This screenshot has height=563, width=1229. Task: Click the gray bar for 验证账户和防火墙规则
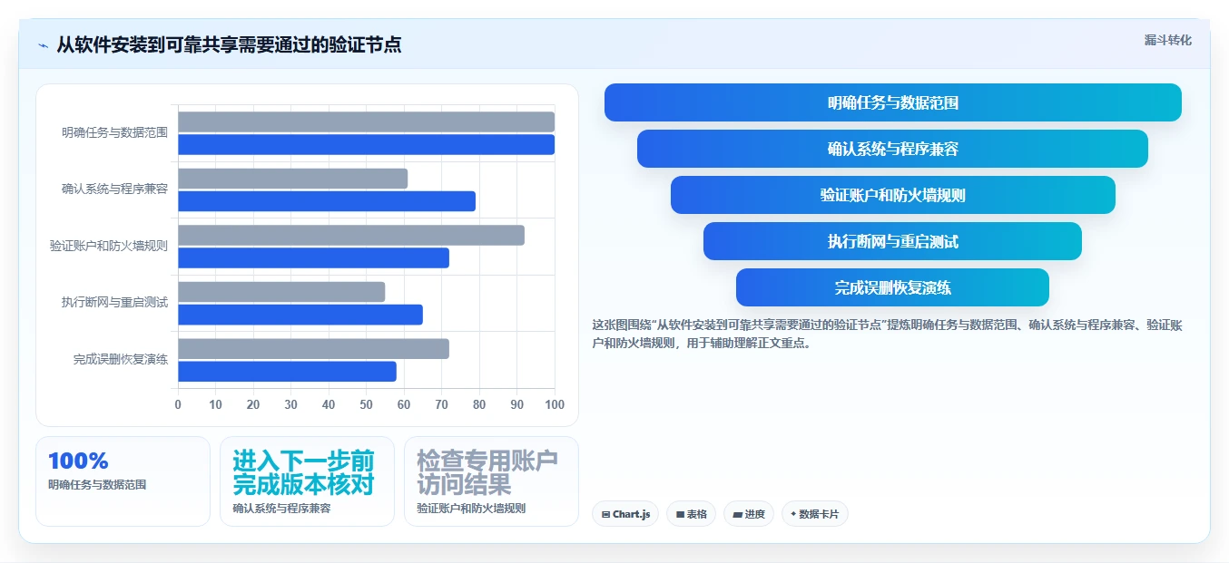point(351,235)
